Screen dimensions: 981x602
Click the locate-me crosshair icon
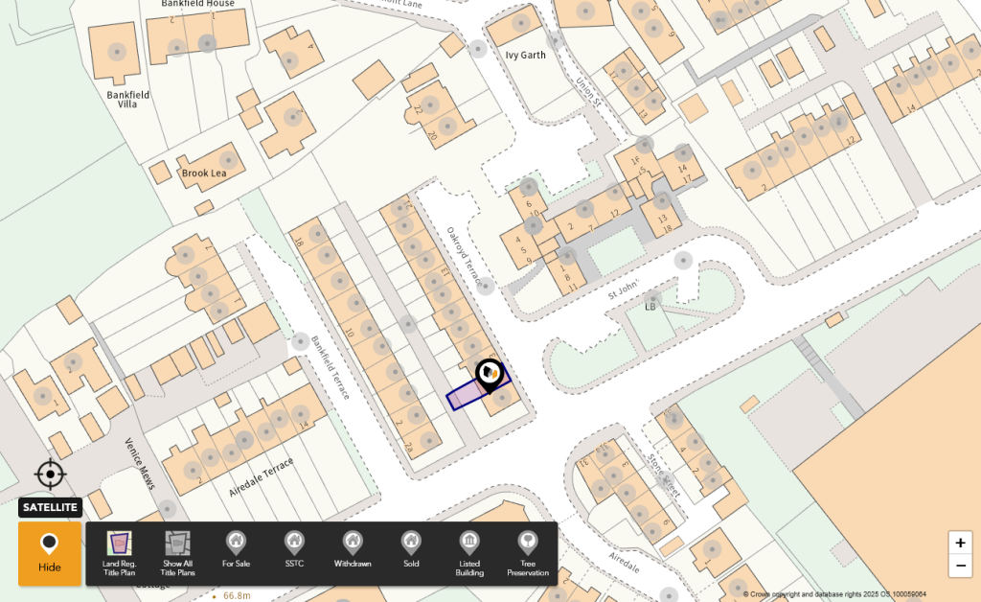coord(51,475)
